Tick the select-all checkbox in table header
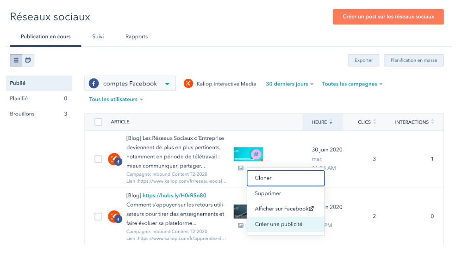This screenshot has width=456, height=258. pyautogui.click(x=98, y=122)
